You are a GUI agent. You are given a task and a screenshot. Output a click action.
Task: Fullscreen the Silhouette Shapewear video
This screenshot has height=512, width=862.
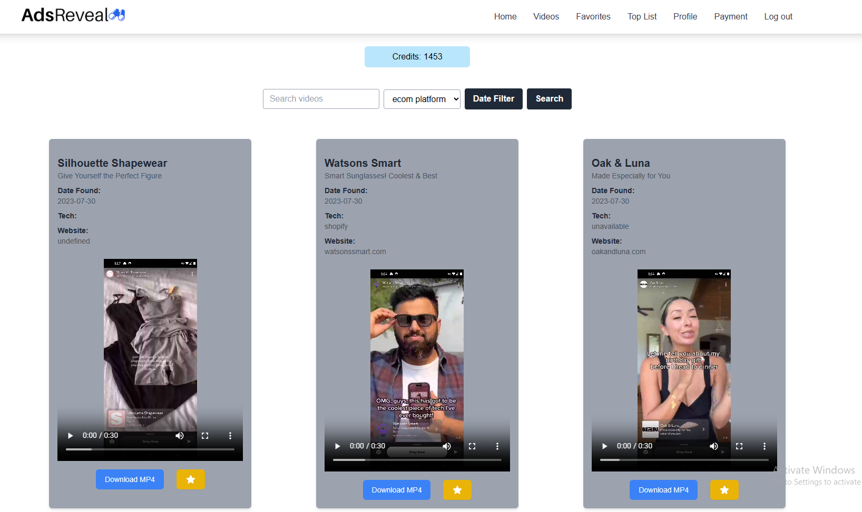click(x=205, y=436)
